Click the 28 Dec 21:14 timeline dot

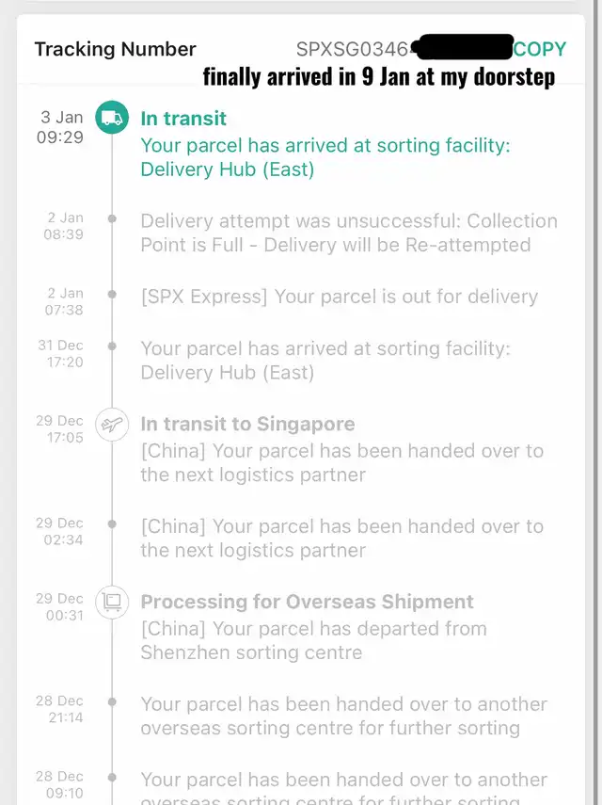(112, 700)
